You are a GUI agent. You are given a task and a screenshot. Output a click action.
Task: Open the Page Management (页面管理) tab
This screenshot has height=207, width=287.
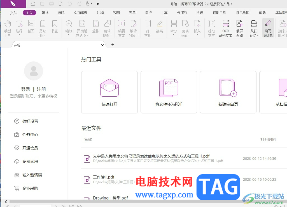click(81, 13)
